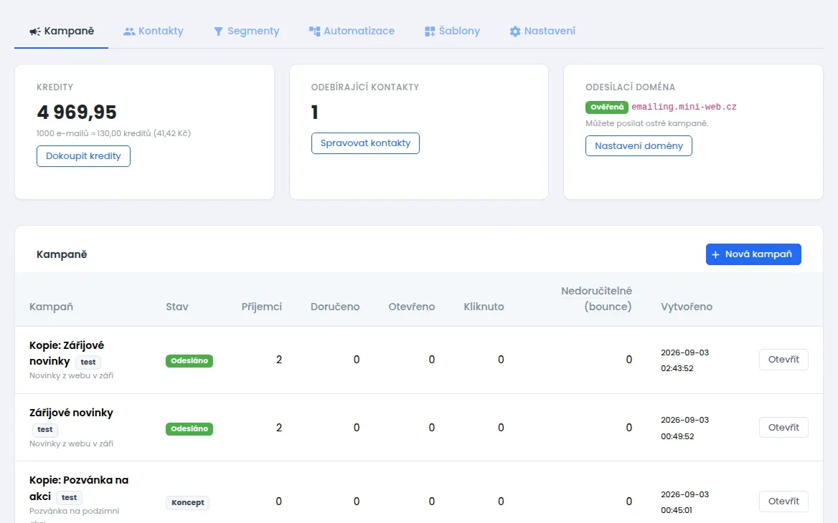Click the campaign name Kopie: Zářijové novinky
This screenshot has width=838, height=523.
click(67, 352)
